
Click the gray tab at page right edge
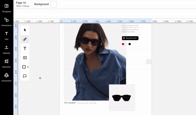click(x=149, y=62)
